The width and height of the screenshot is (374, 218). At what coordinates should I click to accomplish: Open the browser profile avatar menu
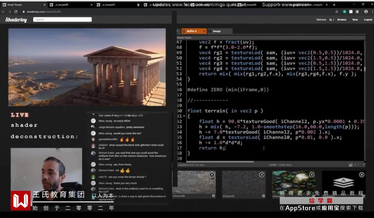point(366,12)
